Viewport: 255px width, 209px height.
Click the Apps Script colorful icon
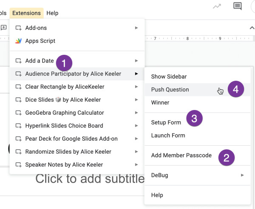click(18, 41)
